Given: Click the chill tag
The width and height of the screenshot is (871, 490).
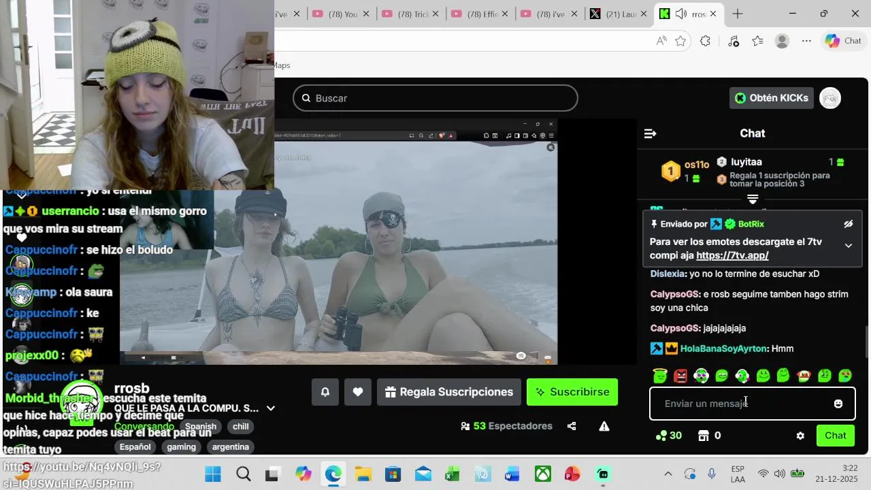Looking at the screenshot, I should [x=241, y=427].
